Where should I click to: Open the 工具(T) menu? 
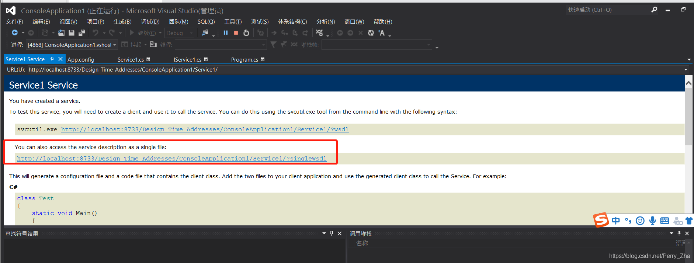[233, 22]
